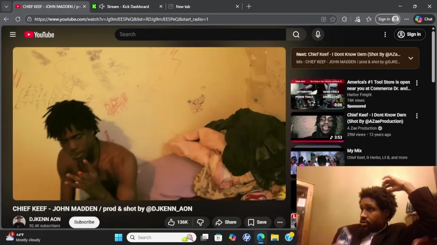The image size is (437, 245).
Task: Open Task View on taskbar
Action: point(204,237)
